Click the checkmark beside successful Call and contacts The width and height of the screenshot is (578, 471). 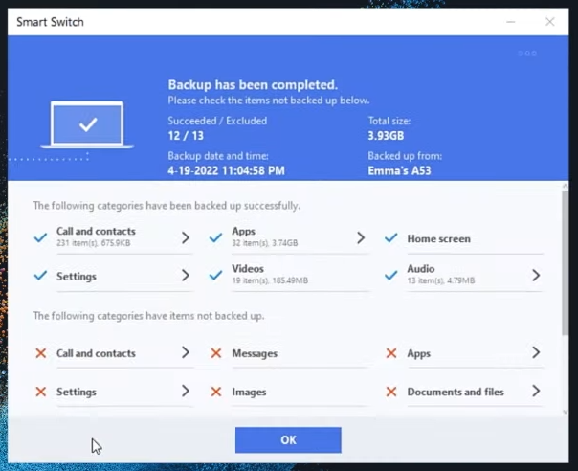[x=40, y=237]
